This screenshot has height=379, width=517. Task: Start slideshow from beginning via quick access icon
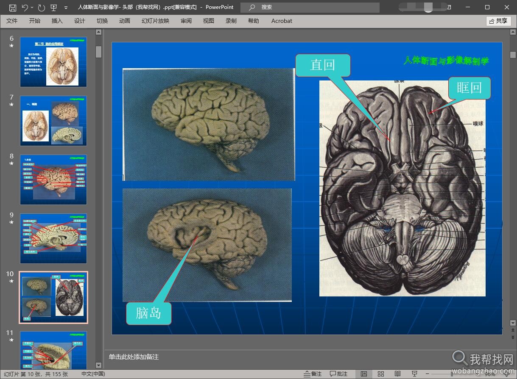click(53, 7)
